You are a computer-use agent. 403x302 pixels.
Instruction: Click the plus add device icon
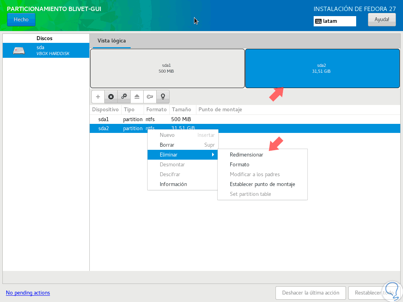pyautogui.click(x=98, y=97)
